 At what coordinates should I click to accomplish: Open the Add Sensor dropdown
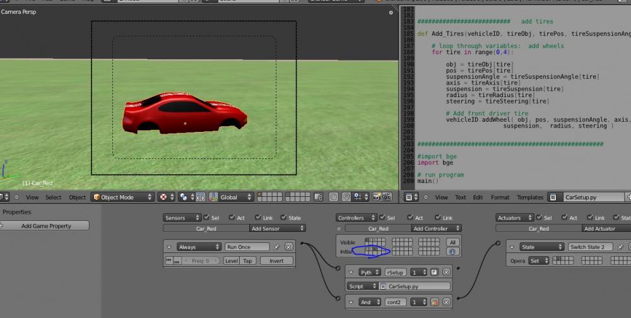click(x=278, y=228)
